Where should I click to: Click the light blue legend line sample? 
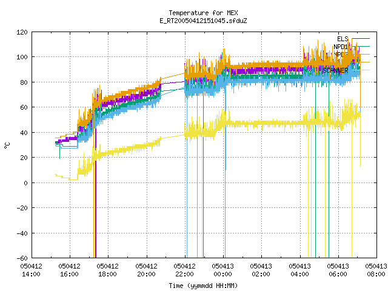[x=361, y=55]
